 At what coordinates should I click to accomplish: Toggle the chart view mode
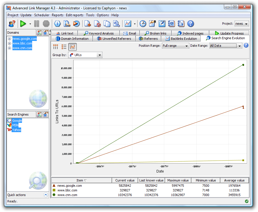[x=72, y=46]
